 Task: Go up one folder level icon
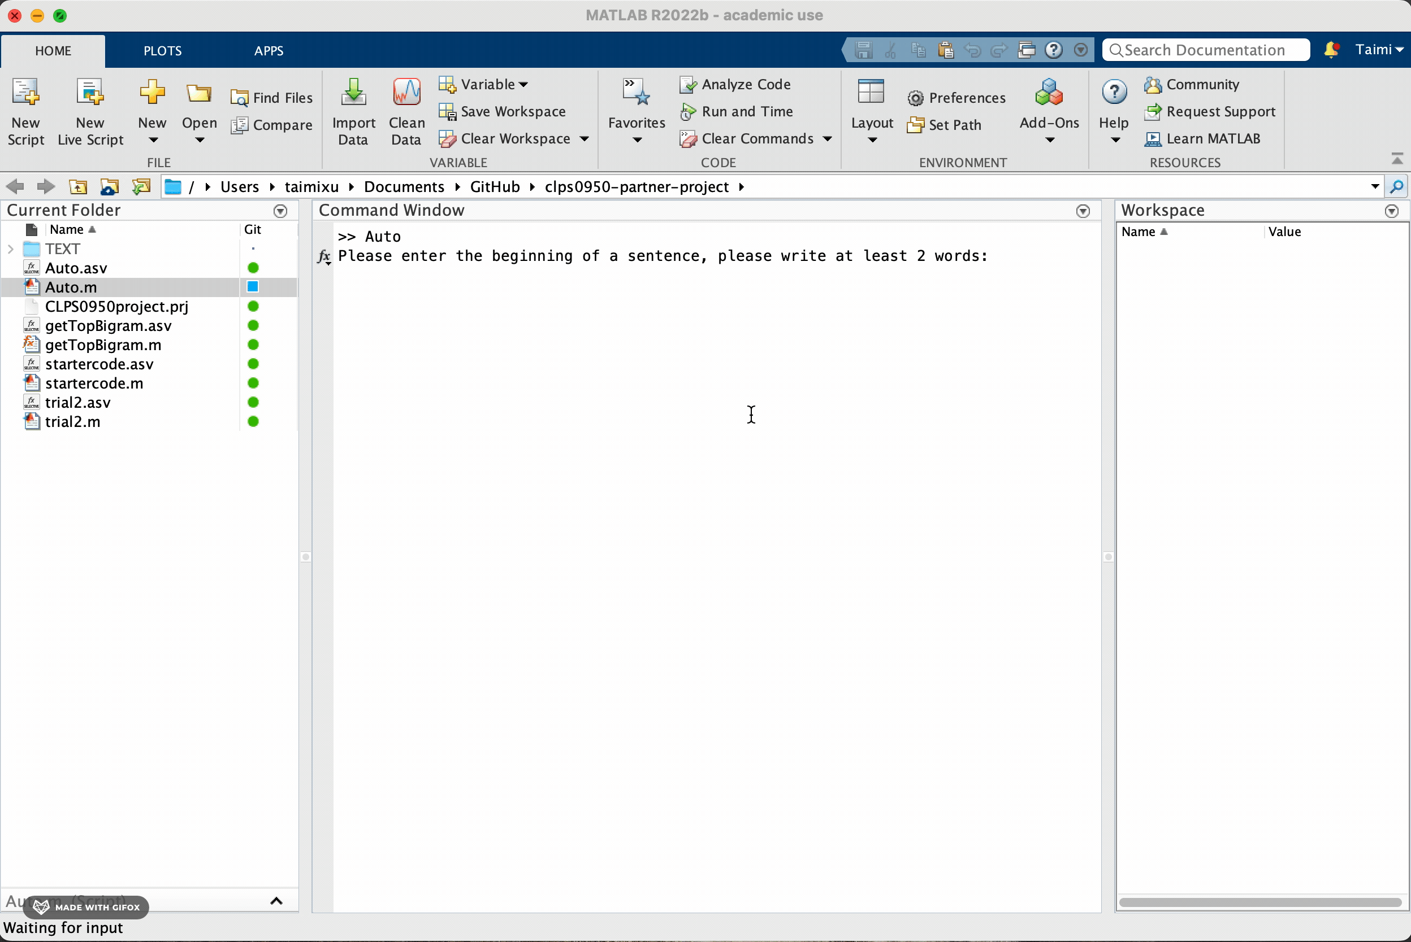click(x=77, y=187)
